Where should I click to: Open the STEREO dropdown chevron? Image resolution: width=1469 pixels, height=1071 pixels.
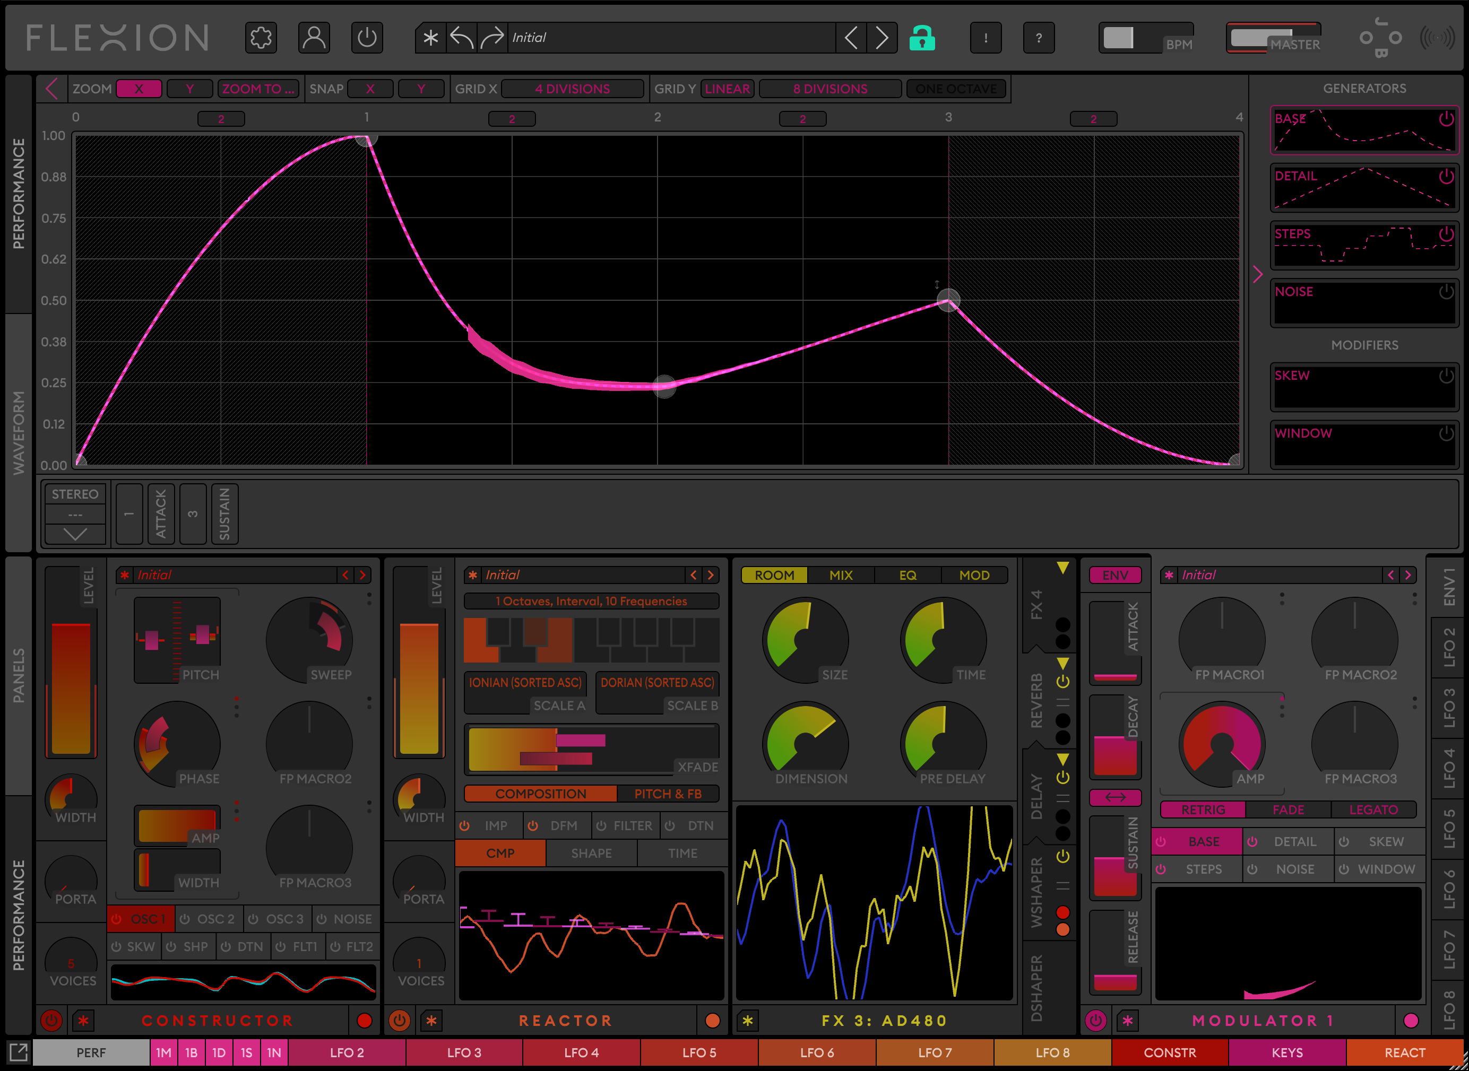75,534
